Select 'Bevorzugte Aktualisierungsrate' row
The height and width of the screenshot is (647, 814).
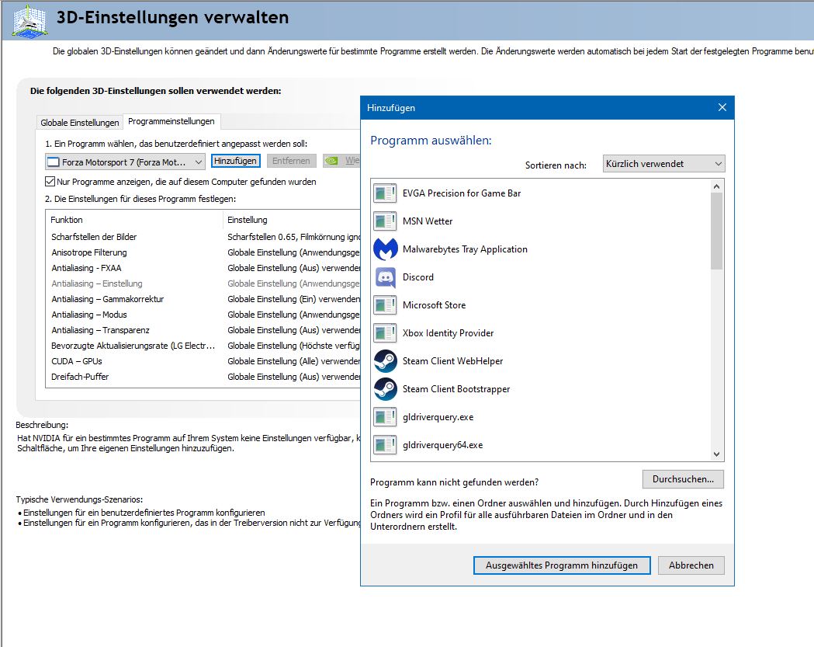point(203,346)
